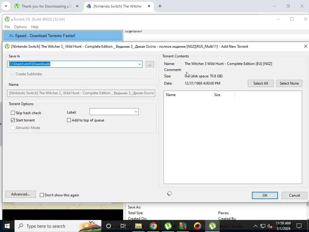Screen dimensions: 309x232
Task: Select 'Speed - Download Torrents Faster!' item
Action: pos(63,36)
